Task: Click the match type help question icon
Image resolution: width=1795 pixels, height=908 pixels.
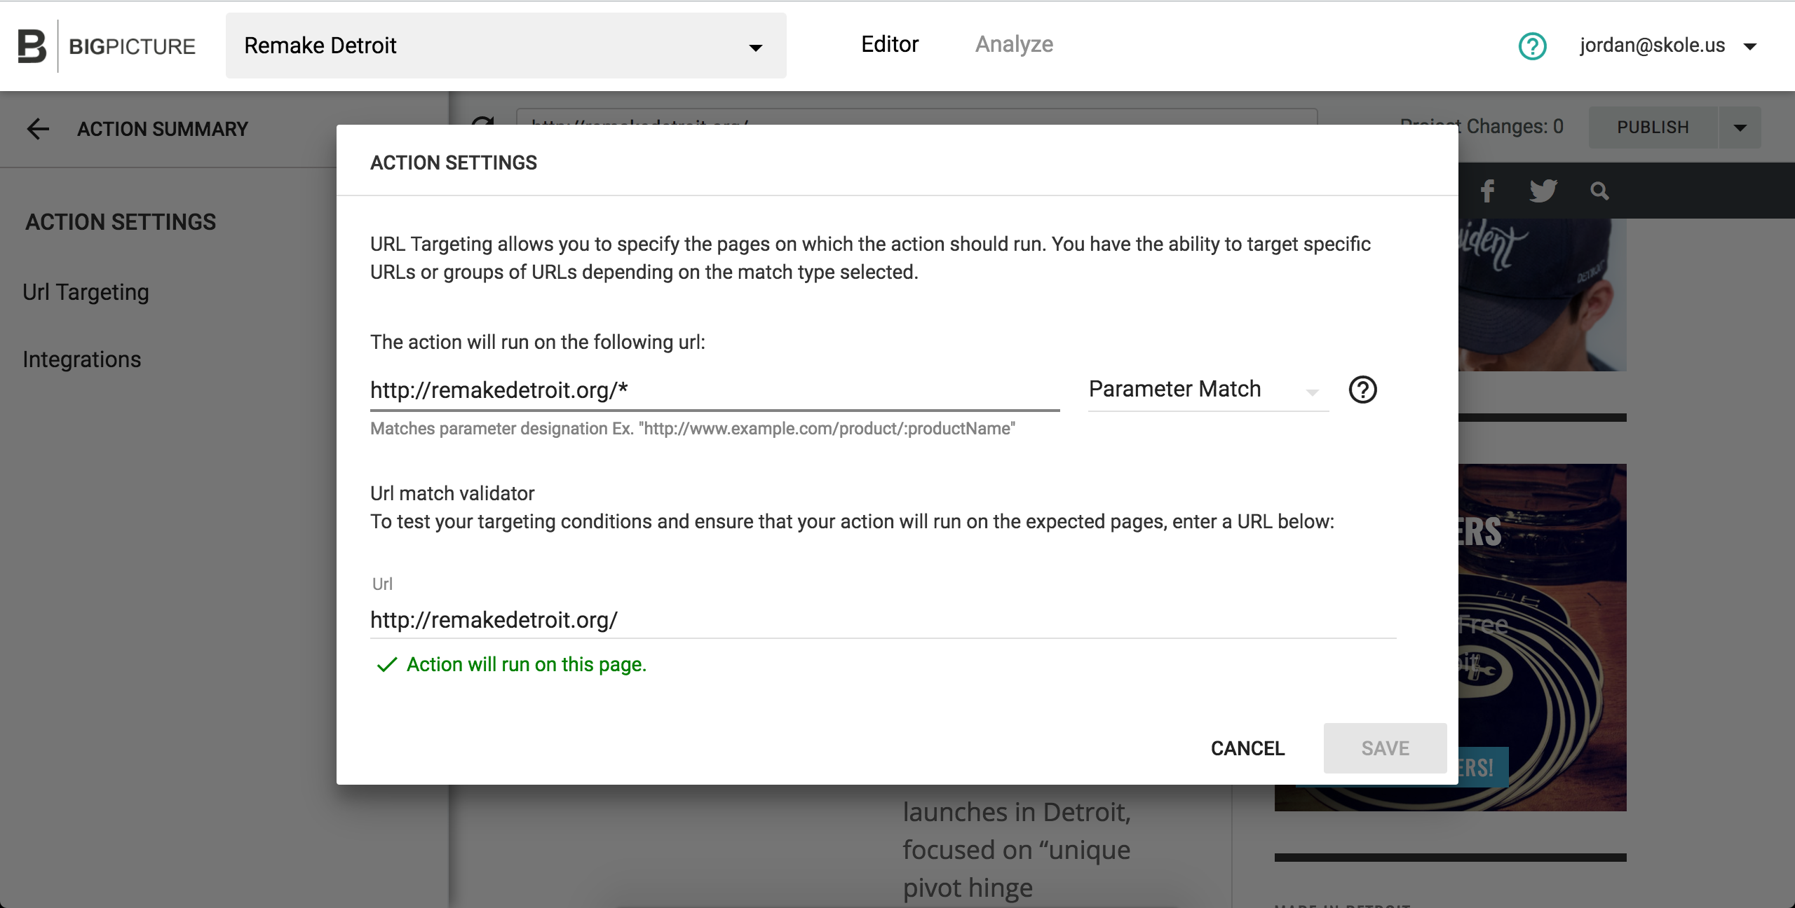Action: tap(1362, 390)
